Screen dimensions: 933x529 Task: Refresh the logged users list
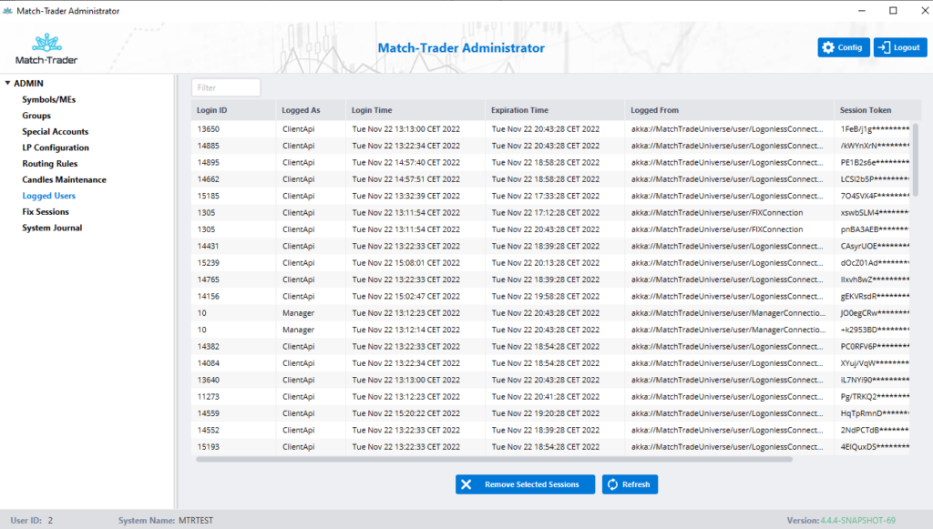(631, 484)
